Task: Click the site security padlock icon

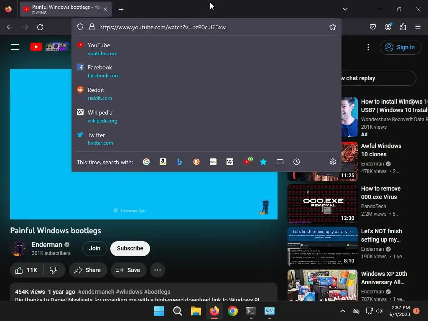Action: click(92, 27)
